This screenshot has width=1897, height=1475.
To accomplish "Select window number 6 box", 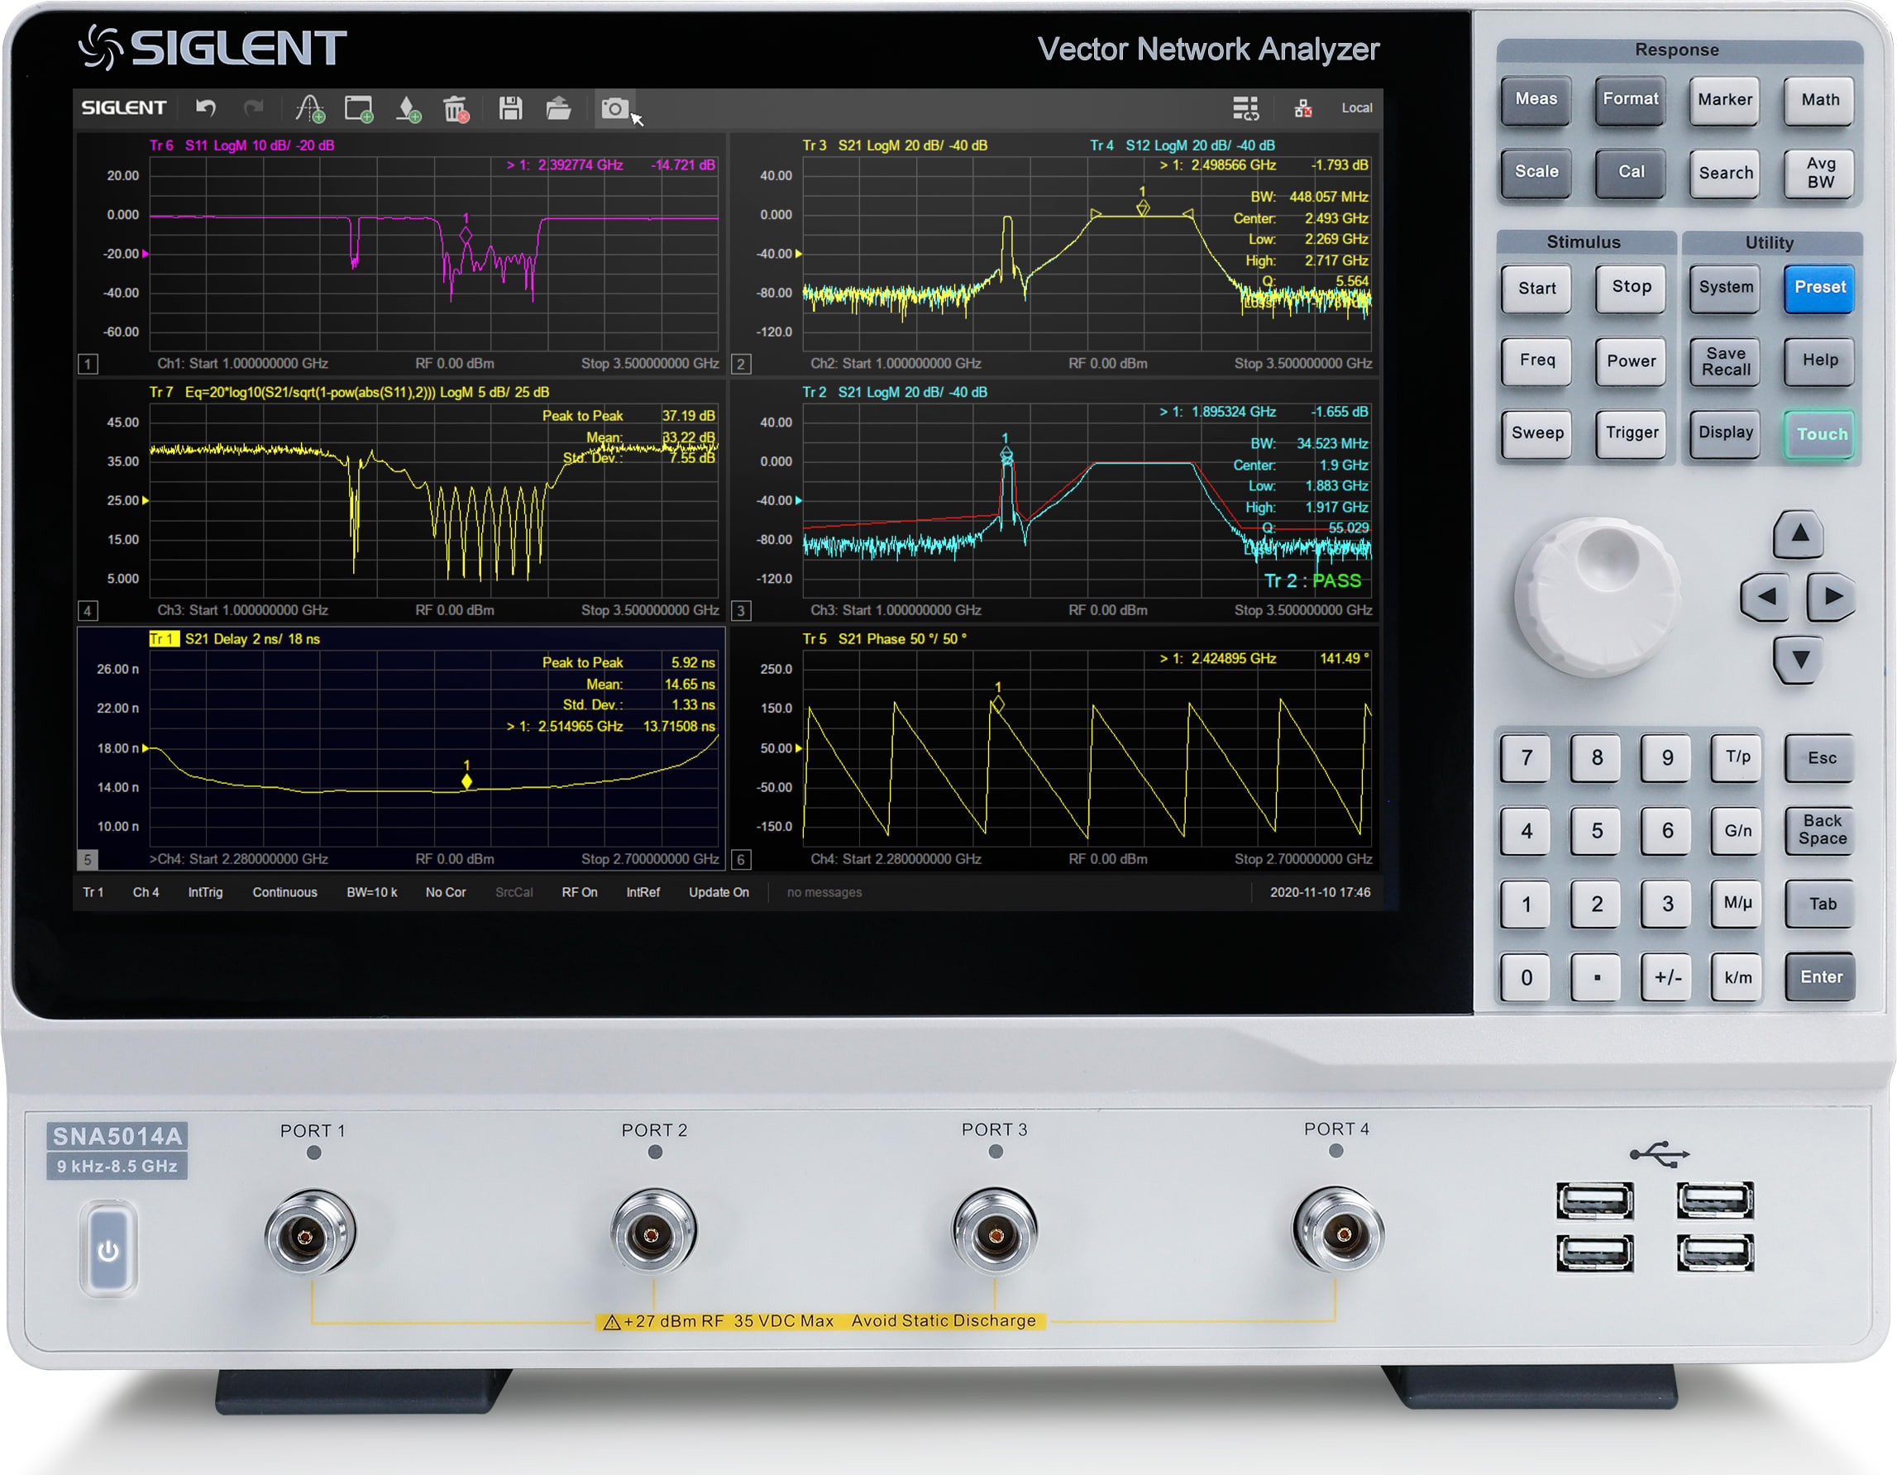I will [741, 859].
